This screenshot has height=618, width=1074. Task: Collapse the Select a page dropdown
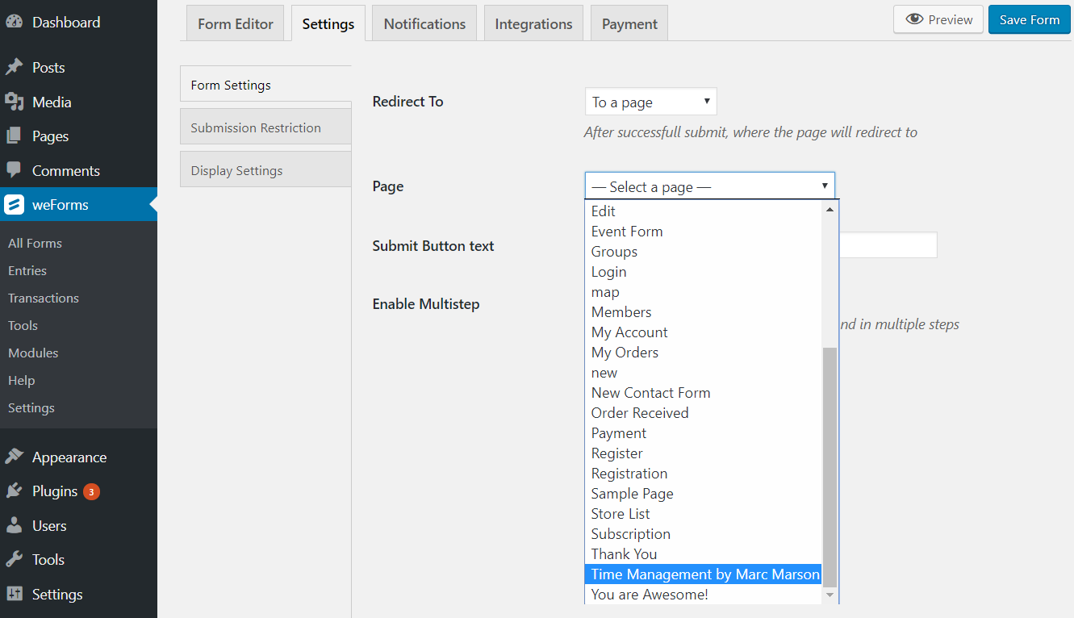pos(710,186)
